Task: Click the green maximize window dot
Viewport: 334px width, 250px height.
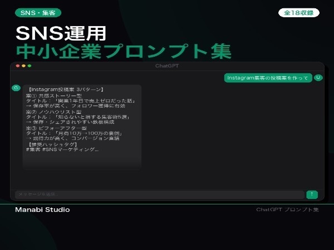Action: (30, 66)
